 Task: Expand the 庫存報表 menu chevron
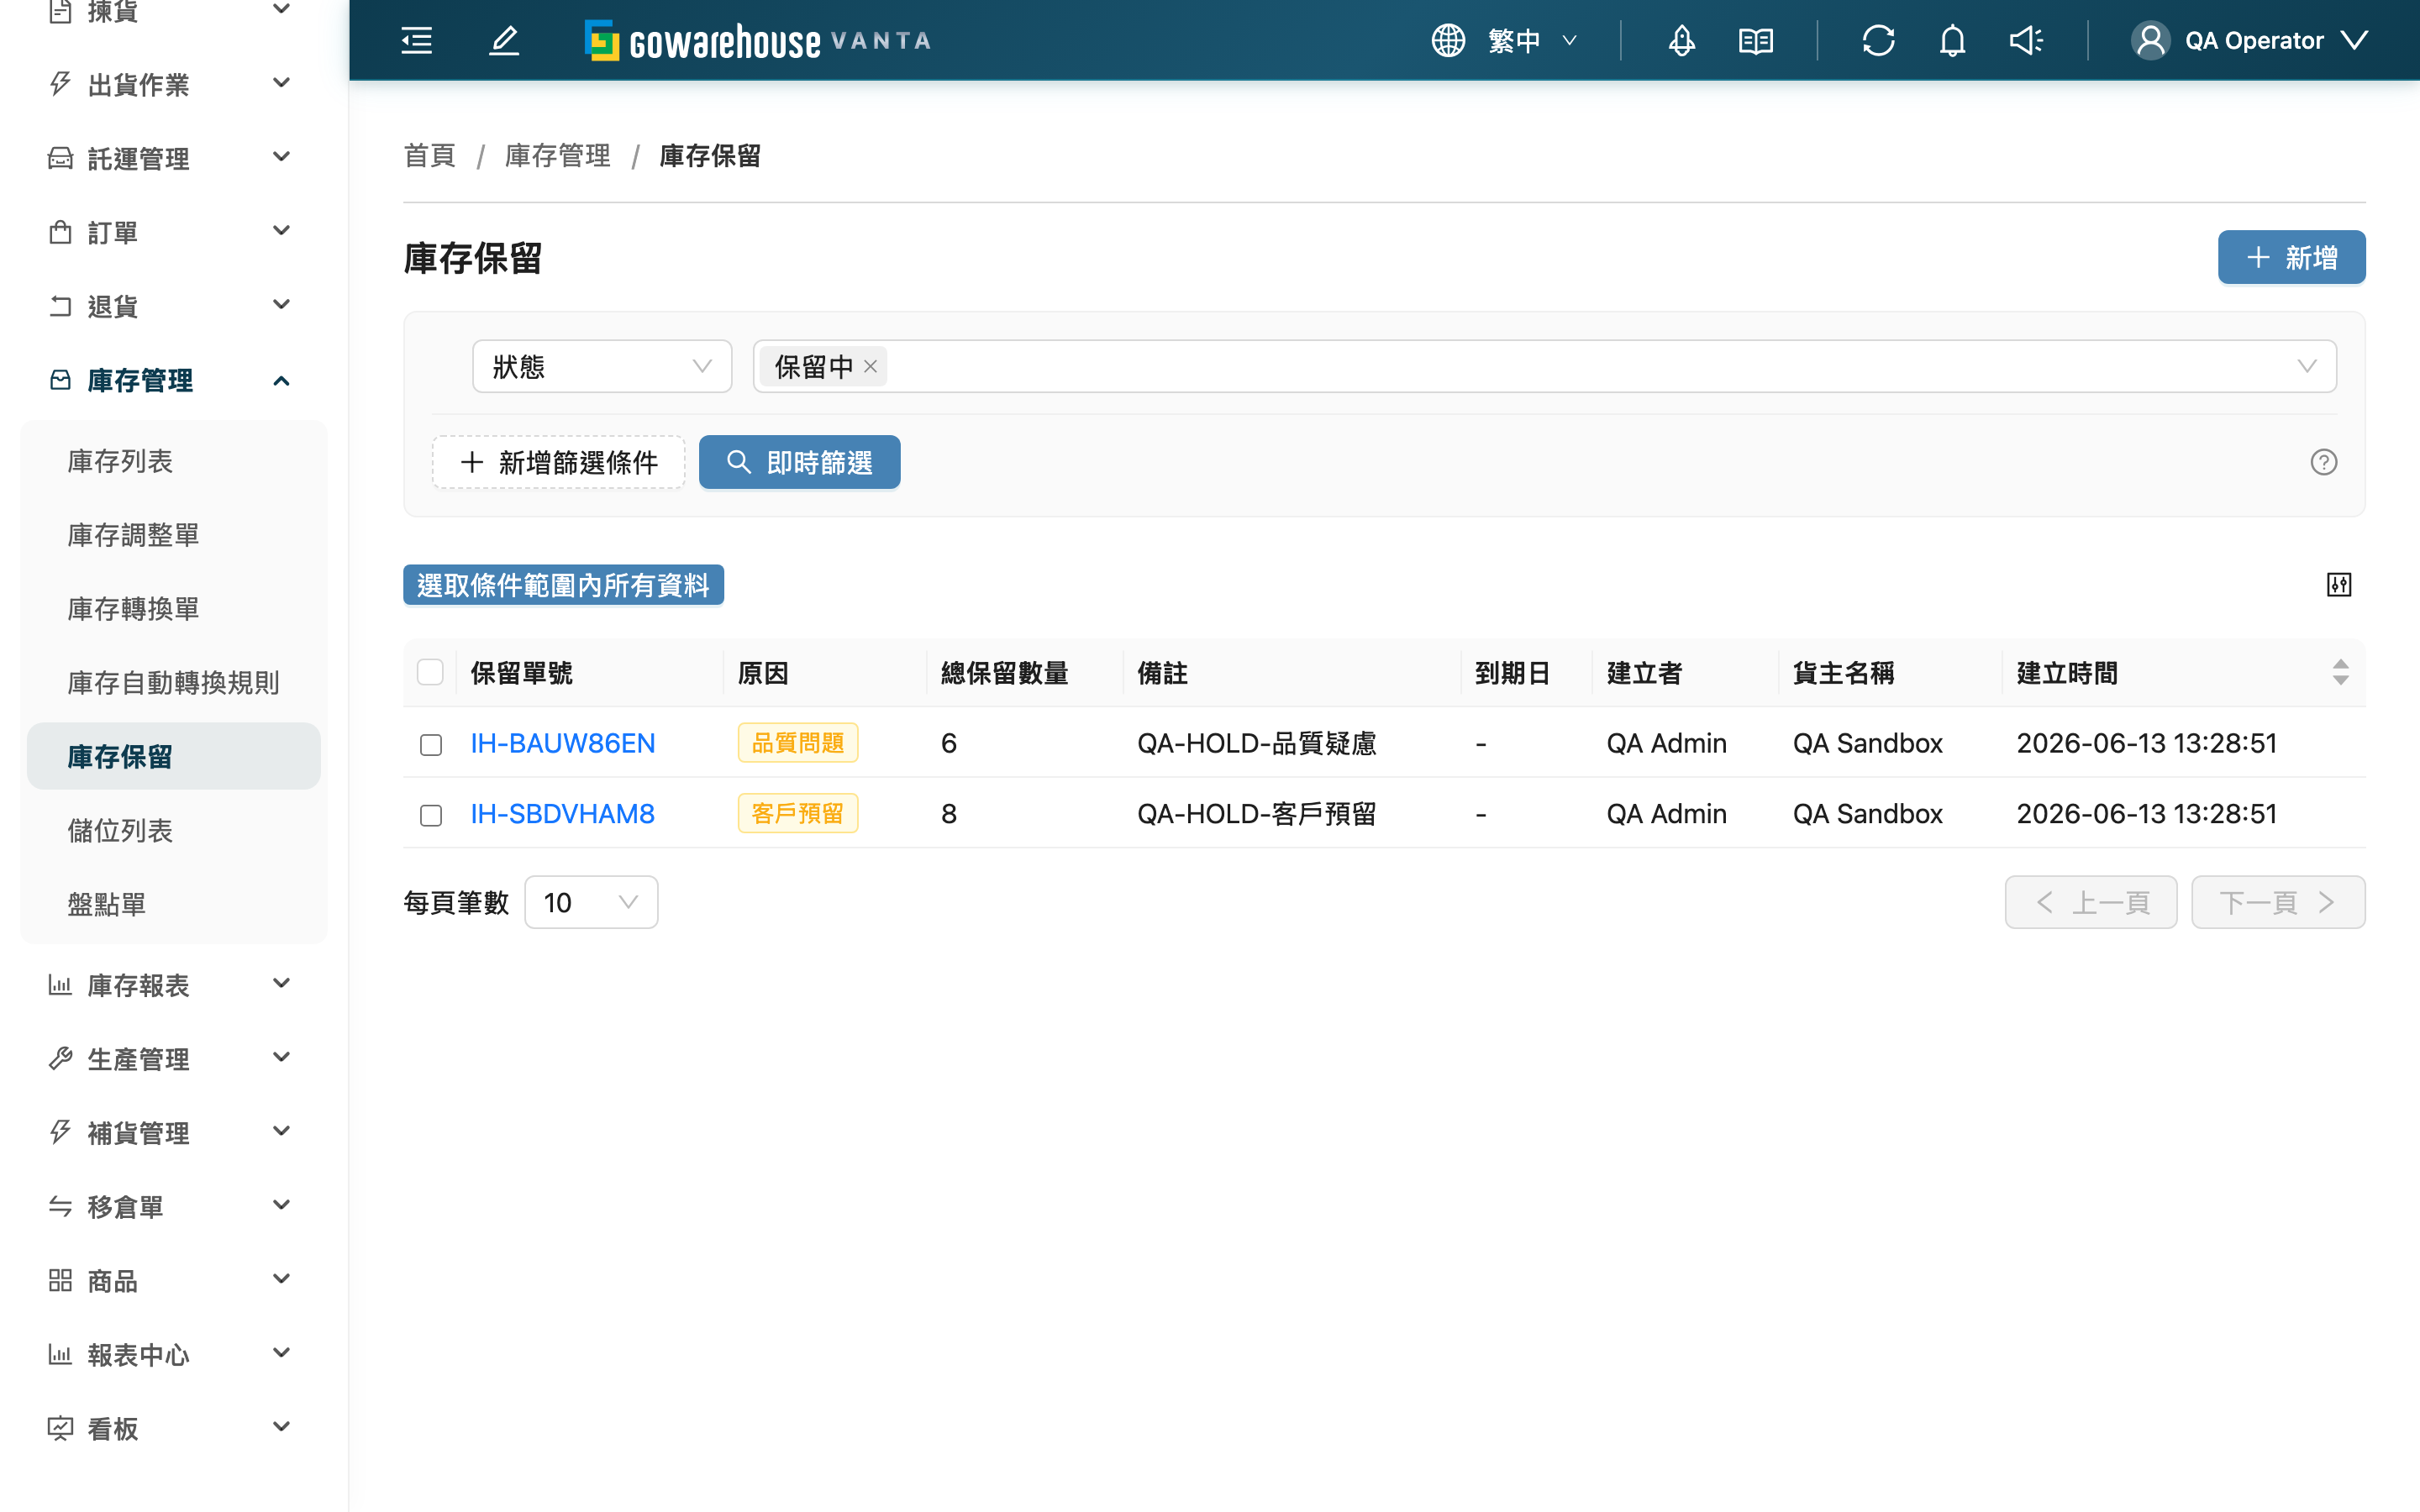[282, 983]
